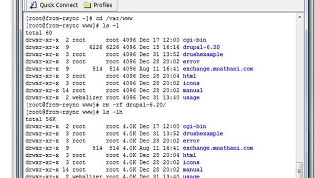Click 'exchange.mnathani.com' in the 'ls -lh' listing
This screenshot has height=178, width=316.
coord(218,148)
